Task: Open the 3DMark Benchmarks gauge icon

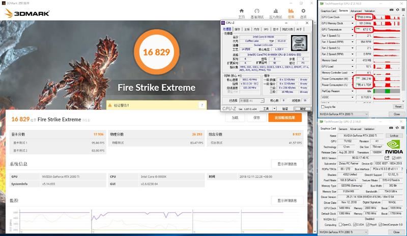Action: point(257,11)
